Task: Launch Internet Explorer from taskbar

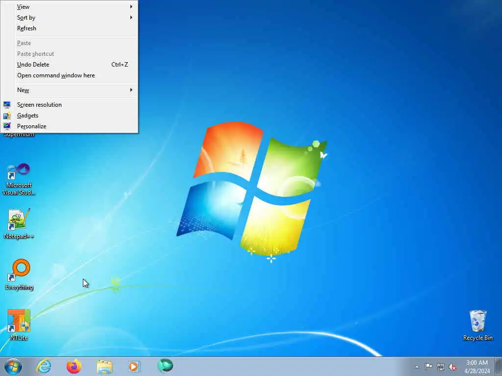Action: (x=44, y=366)
